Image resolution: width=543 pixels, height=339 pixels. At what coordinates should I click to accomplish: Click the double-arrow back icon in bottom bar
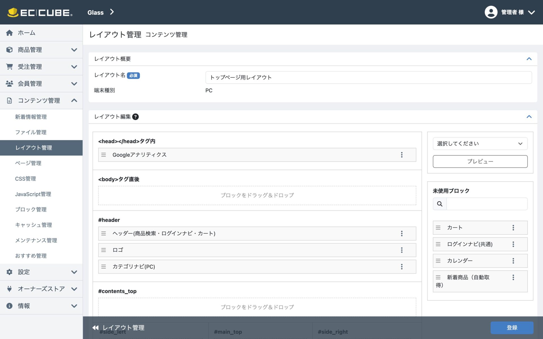(x=95, y=328)
